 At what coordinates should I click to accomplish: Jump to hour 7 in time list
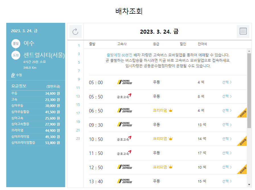[x=79, y=71]
